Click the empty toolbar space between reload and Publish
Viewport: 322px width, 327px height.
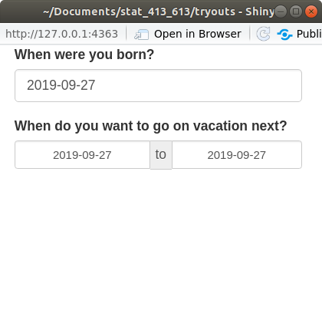pos(274,34)
